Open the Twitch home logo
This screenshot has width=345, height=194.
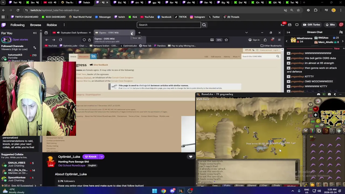click(4, 25)
